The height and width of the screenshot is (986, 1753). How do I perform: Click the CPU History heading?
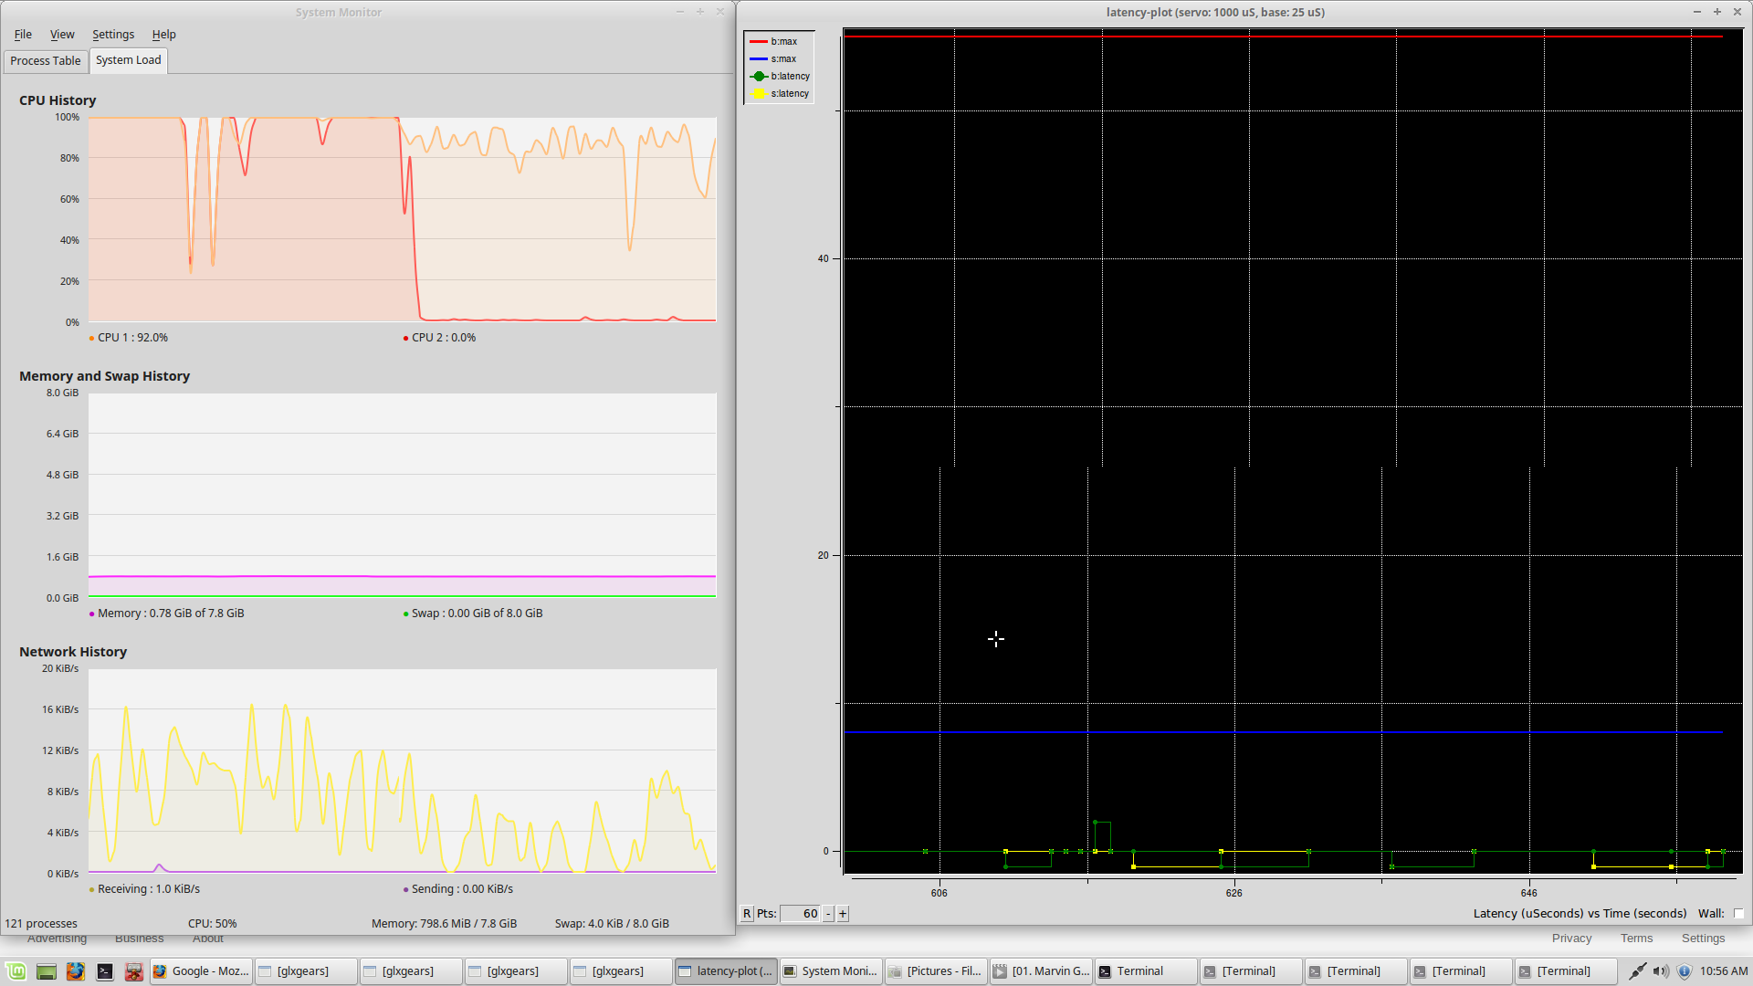click(x=58, y=100)
